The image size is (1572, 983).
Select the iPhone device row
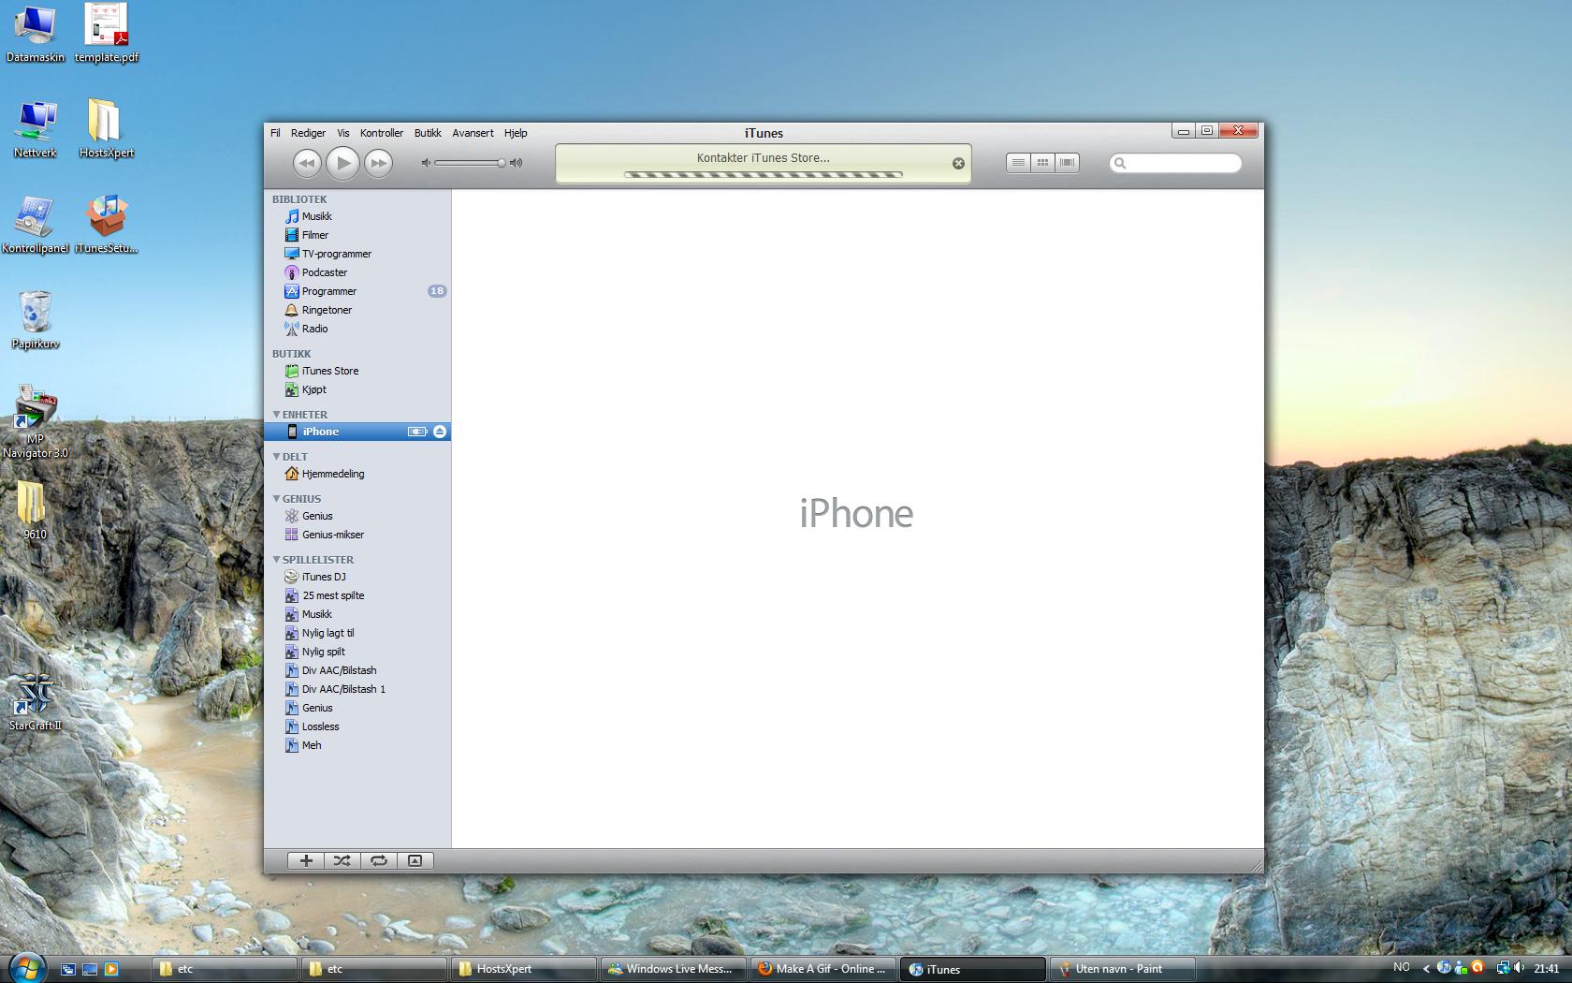click(357, 432)
